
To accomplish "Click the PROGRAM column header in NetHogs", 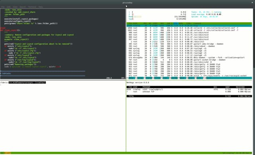I will [146, 87].
